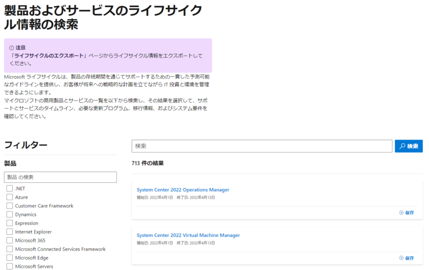Select the Expression checkbox
429x270 pixels.
click(x=10, y=223)
